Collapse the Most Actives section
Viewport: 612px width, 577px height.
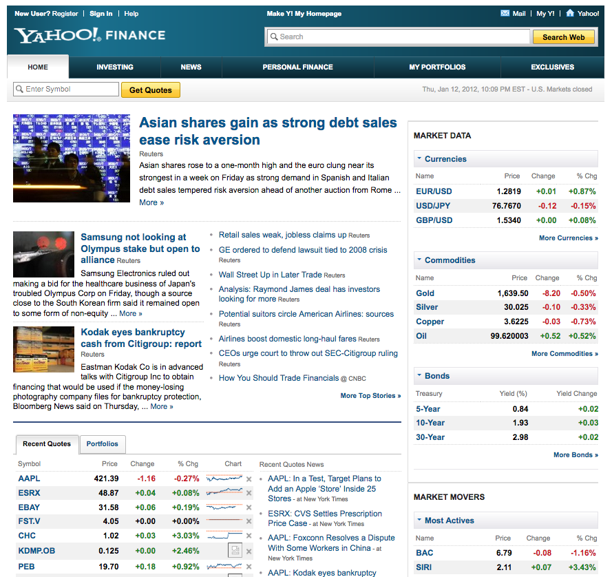[419, 520]
